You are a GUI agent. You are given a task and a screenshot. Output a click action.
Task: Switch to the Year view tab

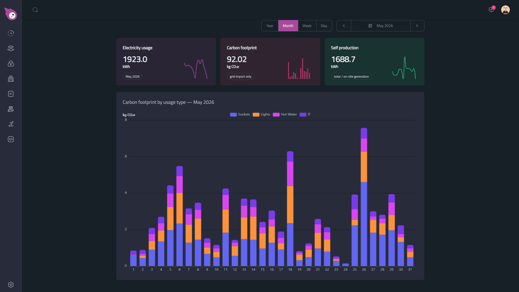click(270, 26)
